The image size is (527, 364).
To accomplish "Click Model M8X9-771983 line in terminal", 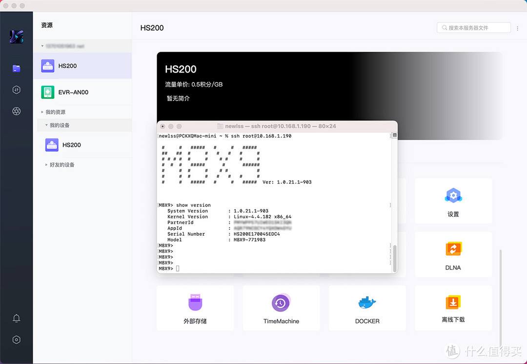I will (216, 240).
